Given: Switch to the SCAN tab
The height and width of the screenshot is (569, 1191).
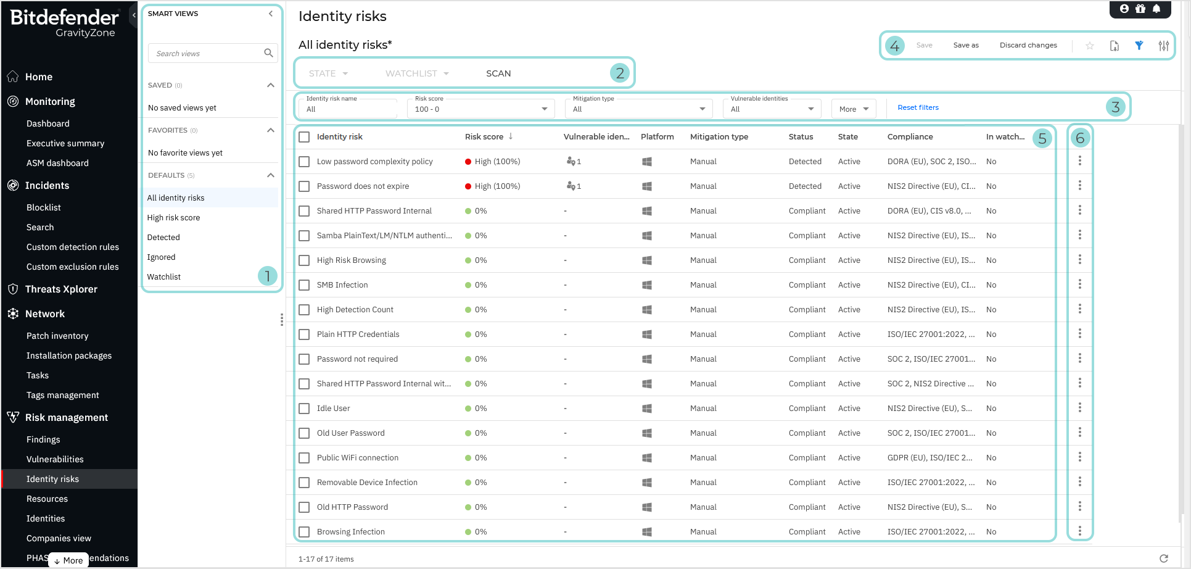Looking at the screenshot, I should point(498,73).
